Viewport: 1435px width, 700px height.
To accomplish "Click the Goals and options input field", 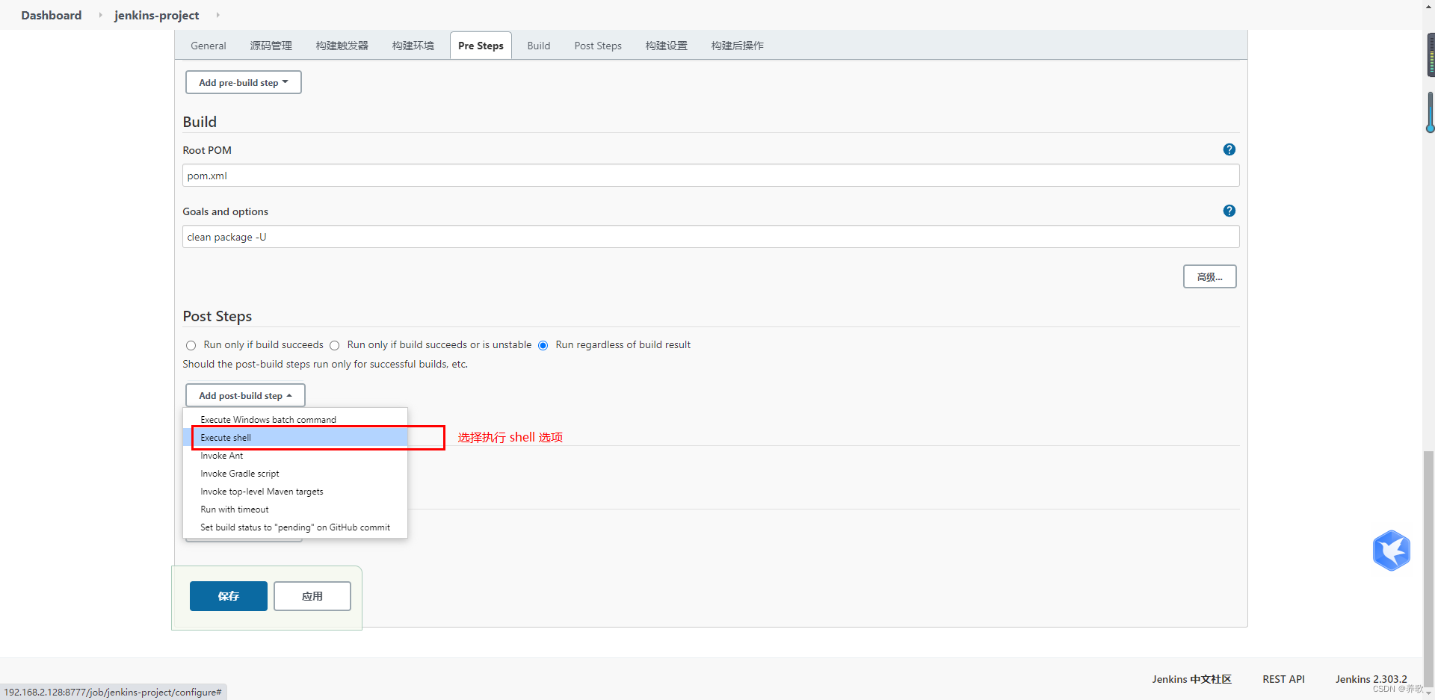I will click(x=711, y=237).
